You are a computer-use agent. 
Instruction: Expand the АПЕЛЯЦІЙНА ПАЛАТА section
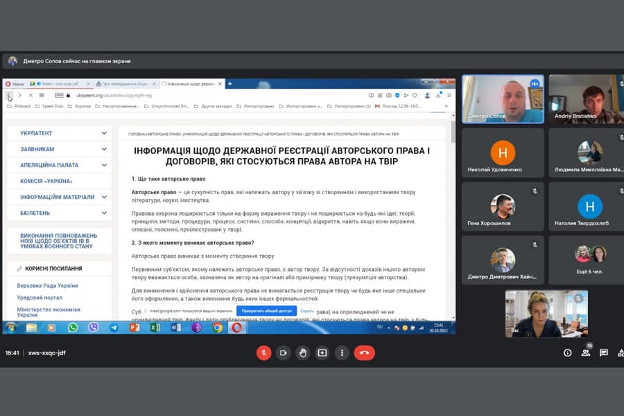[104, 165]
